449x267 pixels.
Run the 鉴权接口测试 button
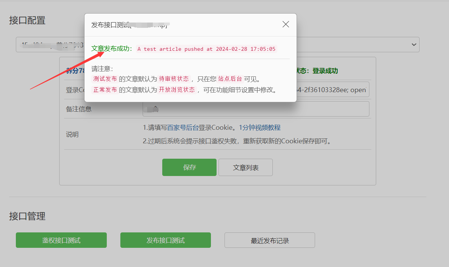(61, 240)
